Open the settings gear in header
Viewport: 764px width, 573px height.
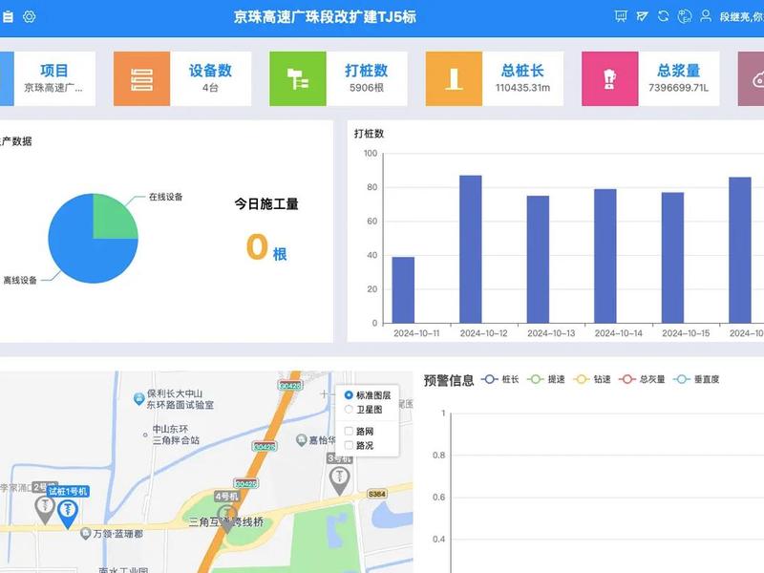(30, 17)
